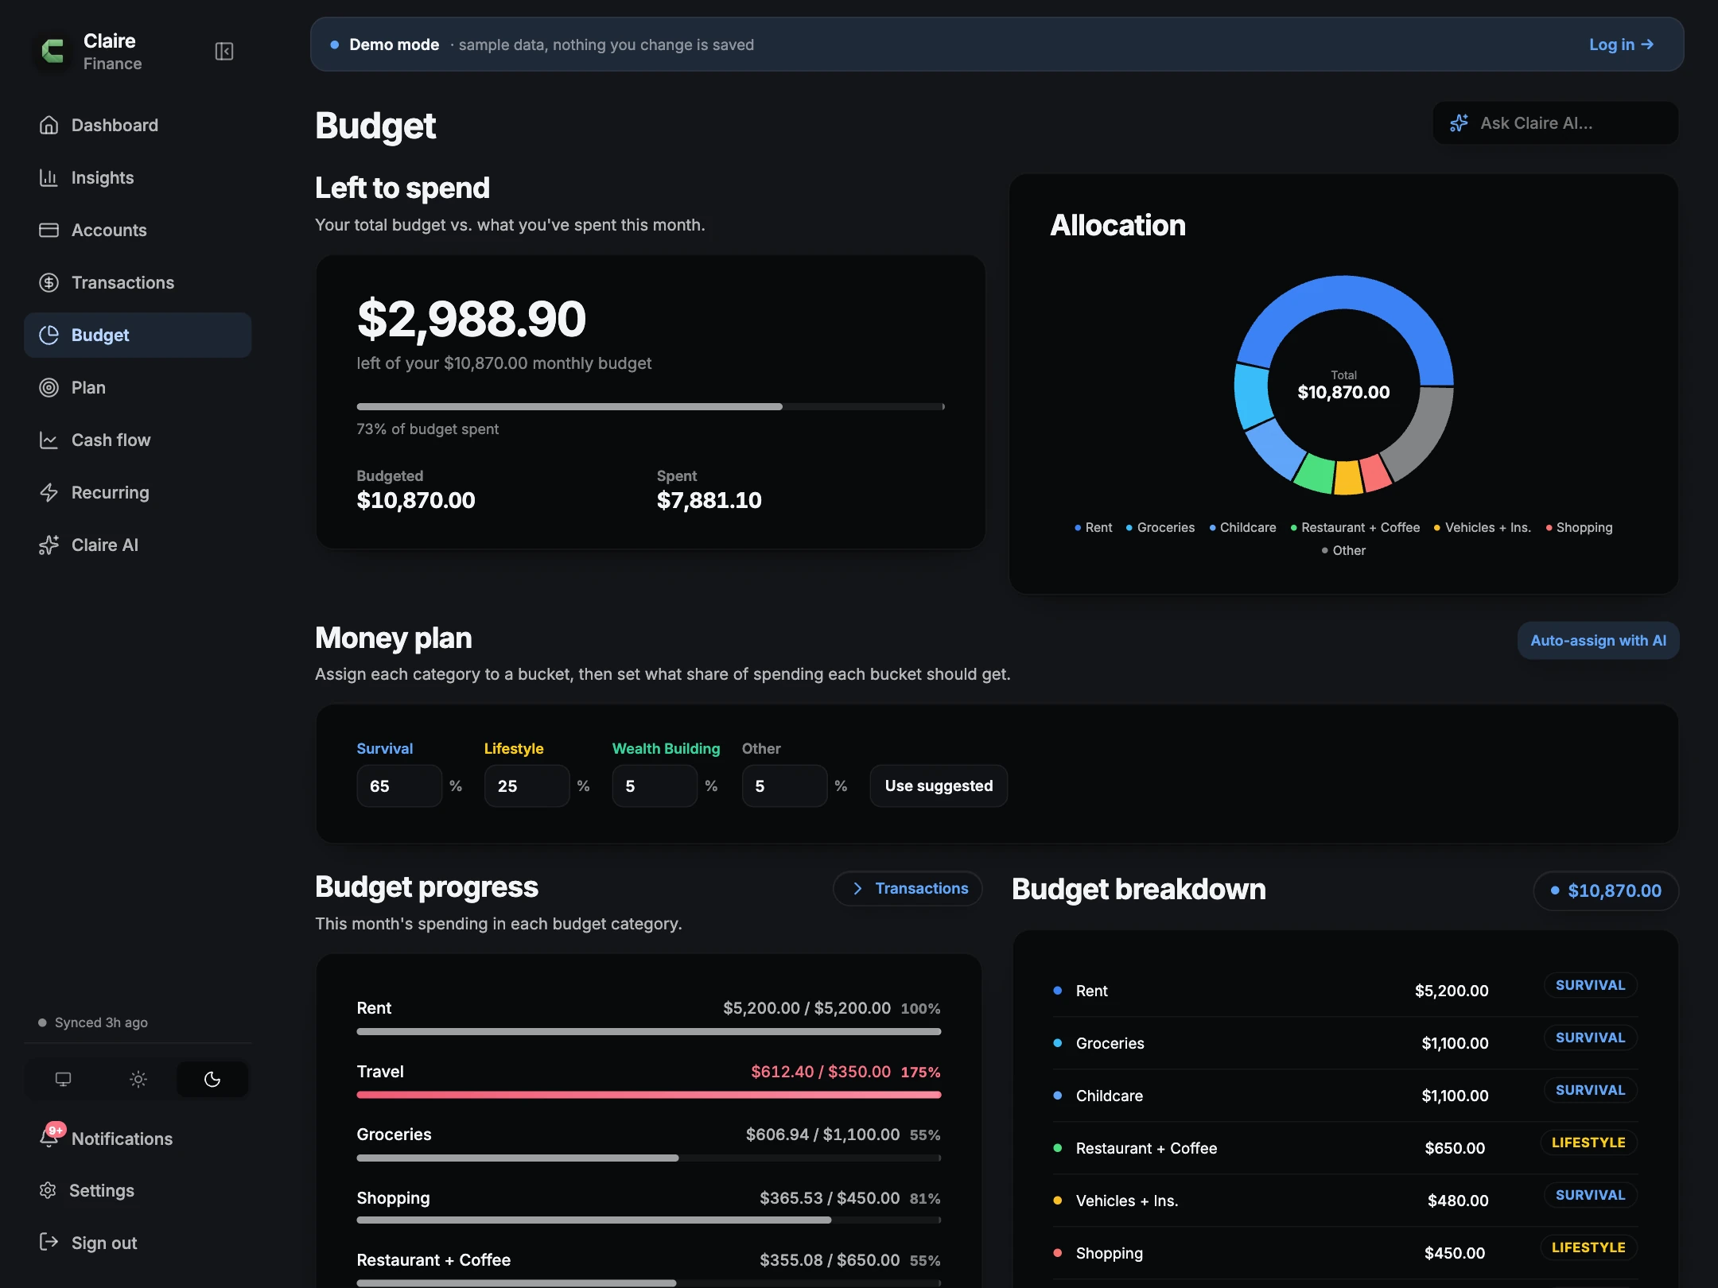Click the Claire Finance green logo icon
Screen dimensions: 1718x1288
pos(52,52)
